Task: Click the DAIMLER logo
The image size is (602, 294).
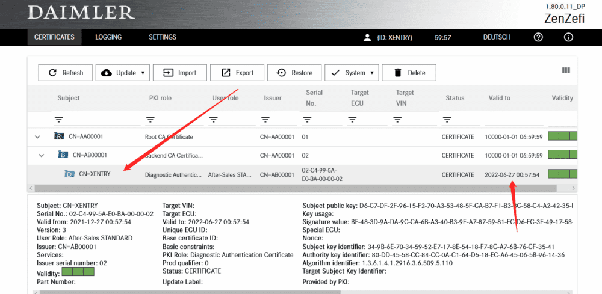Action: [81, 13]
